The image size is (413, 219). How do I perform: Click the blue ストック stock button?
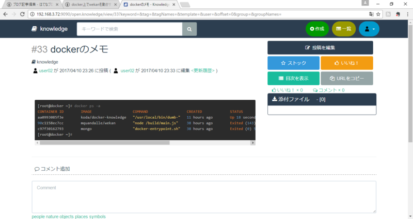[293, 63]
